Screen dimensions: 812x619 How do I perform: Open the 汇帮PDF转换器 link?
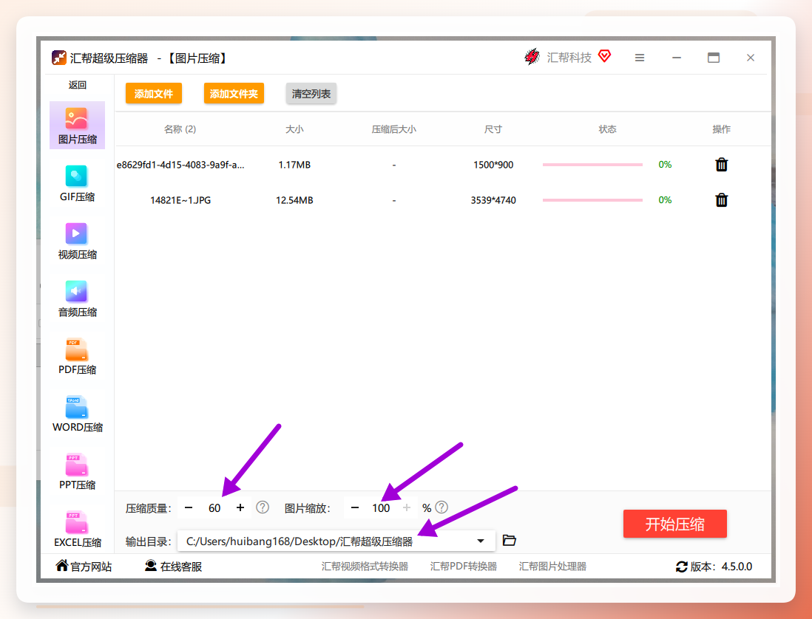click(464, 567)
